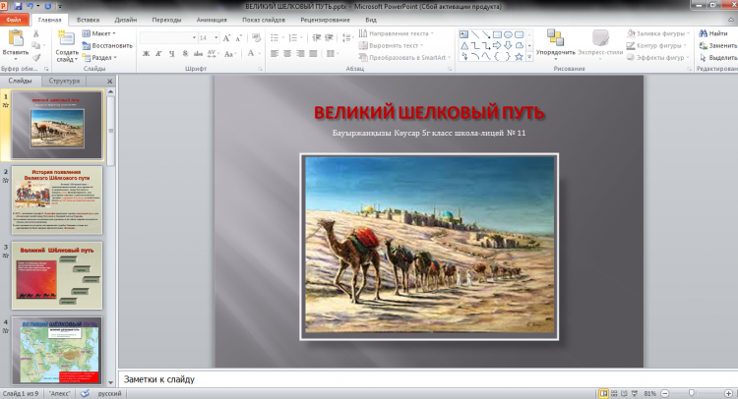Toggle text shadow (S)

pos(185,54)
